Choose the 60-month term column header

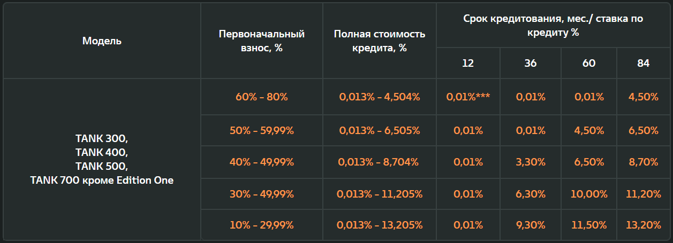589,63
